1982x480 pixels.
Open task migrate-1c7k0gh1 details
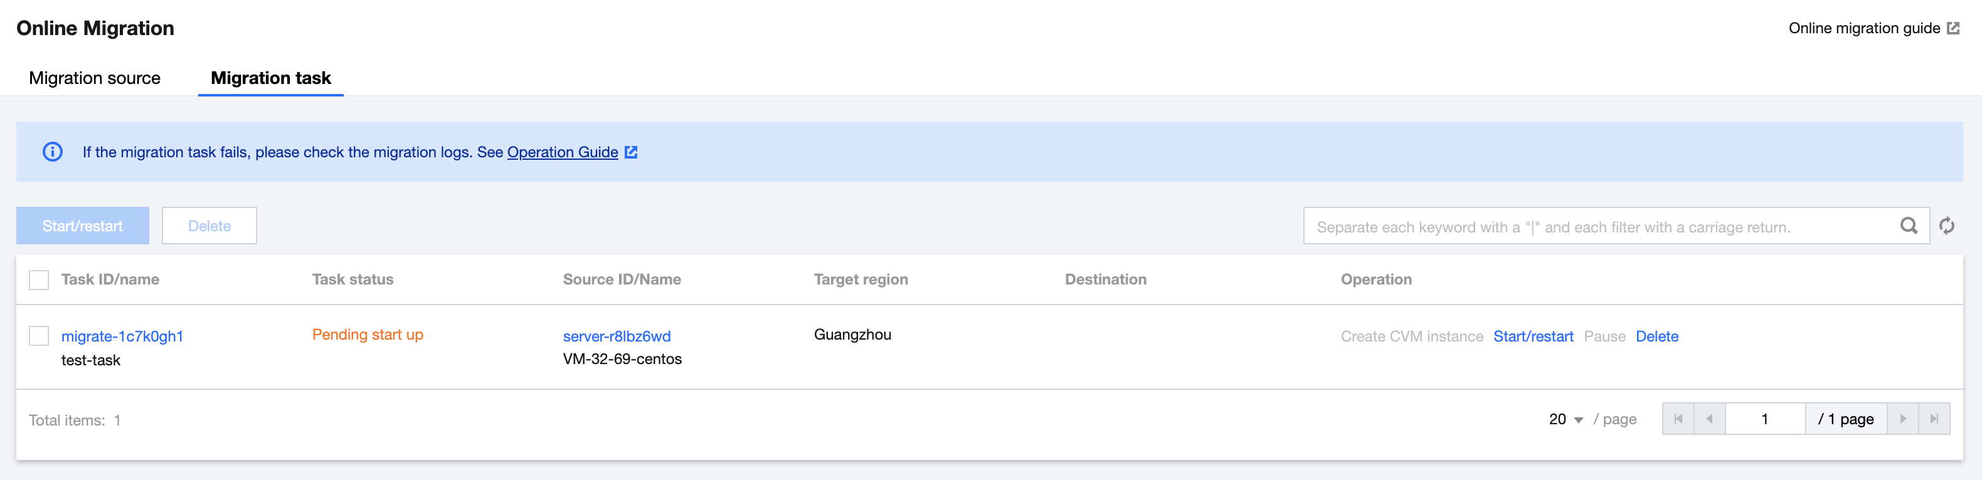(122, 336)
